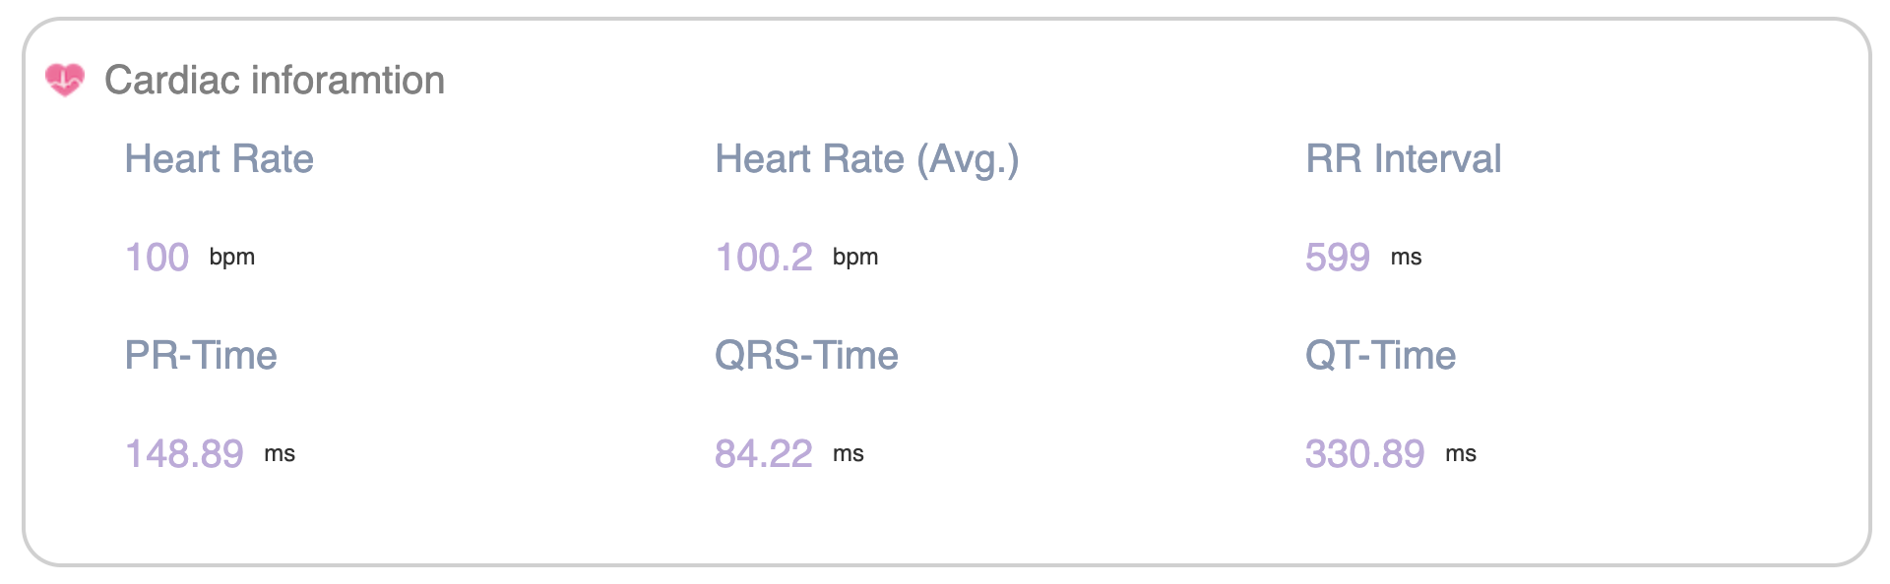Click the 100 bpm heart rate value
The image size is (1890, 584).
pyautogui.click(x=157, y=258)
